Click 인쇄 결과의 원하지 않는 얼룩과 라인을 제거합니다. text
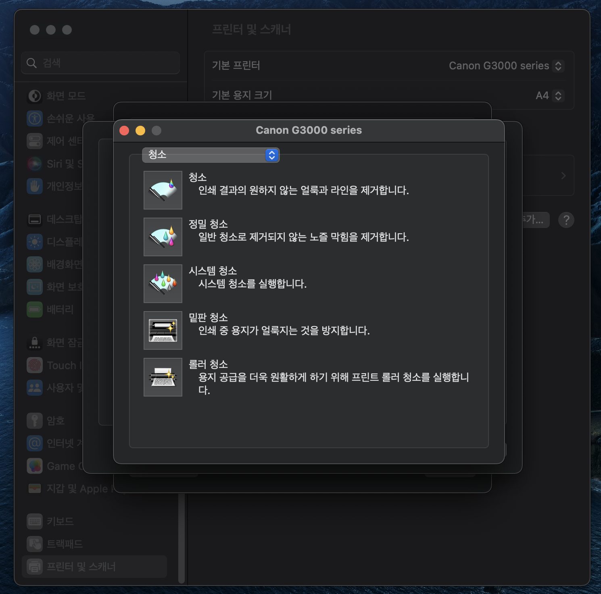Screen dimensions: 601x594 [303, 190]
